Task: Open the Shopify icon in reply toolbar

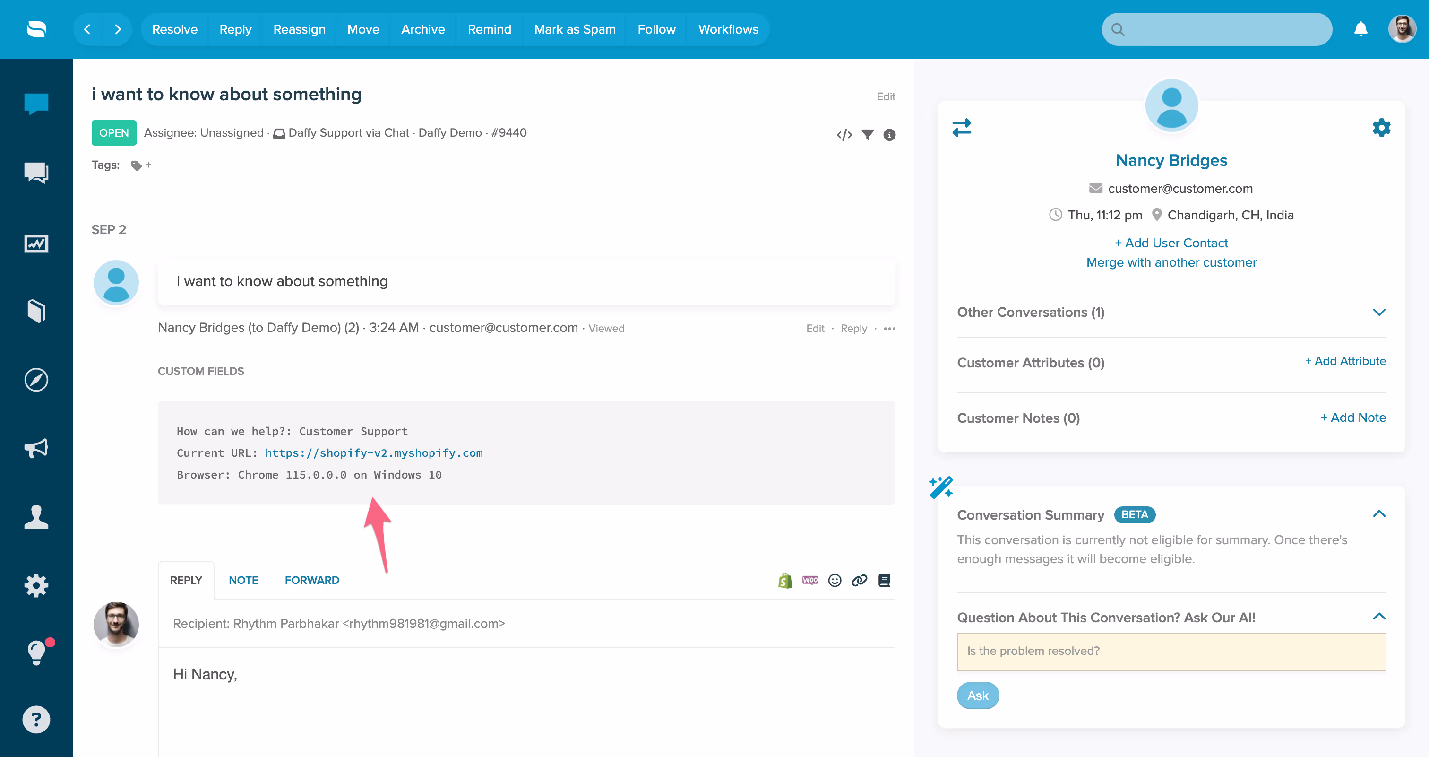Action: coord(785,581)
